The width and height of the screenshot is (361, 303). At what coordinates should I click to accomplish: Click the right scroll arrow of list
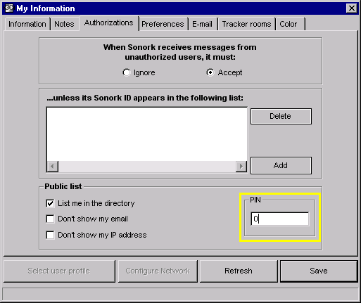pos(241,166)
